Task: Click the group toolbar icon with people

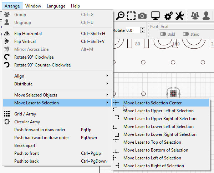Action: tap(195, 16)
